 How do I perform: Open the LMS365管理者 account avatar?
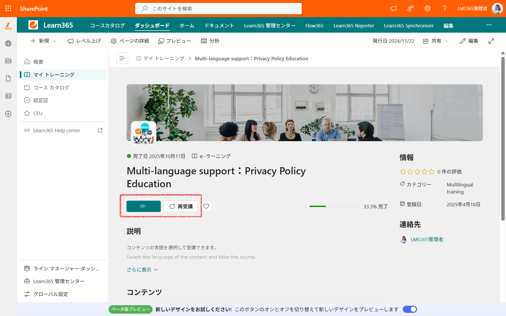coord(497,8)
